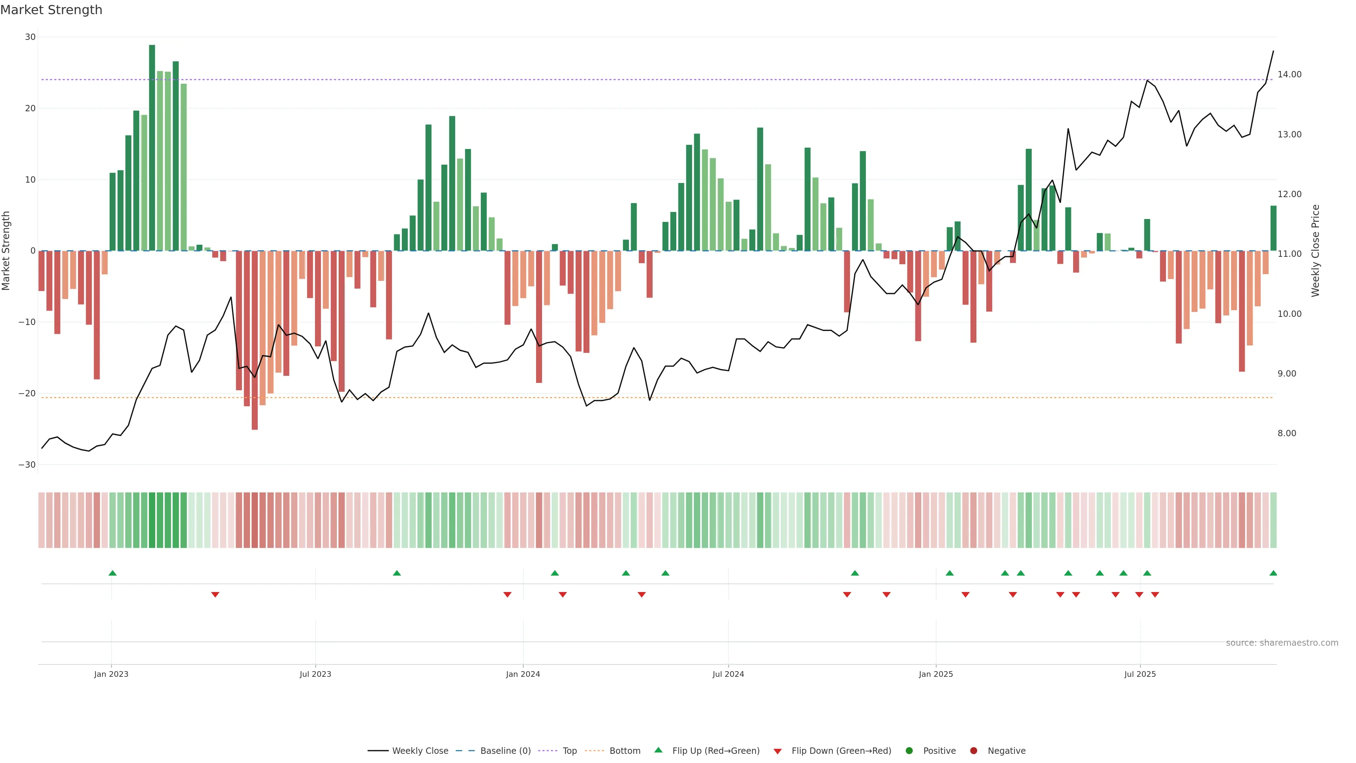Image resolution: width=1356 pixels, height=763 pixels.
Task: Click the Jul 2025 x-axis label
Action: [x=1140, y=674]
